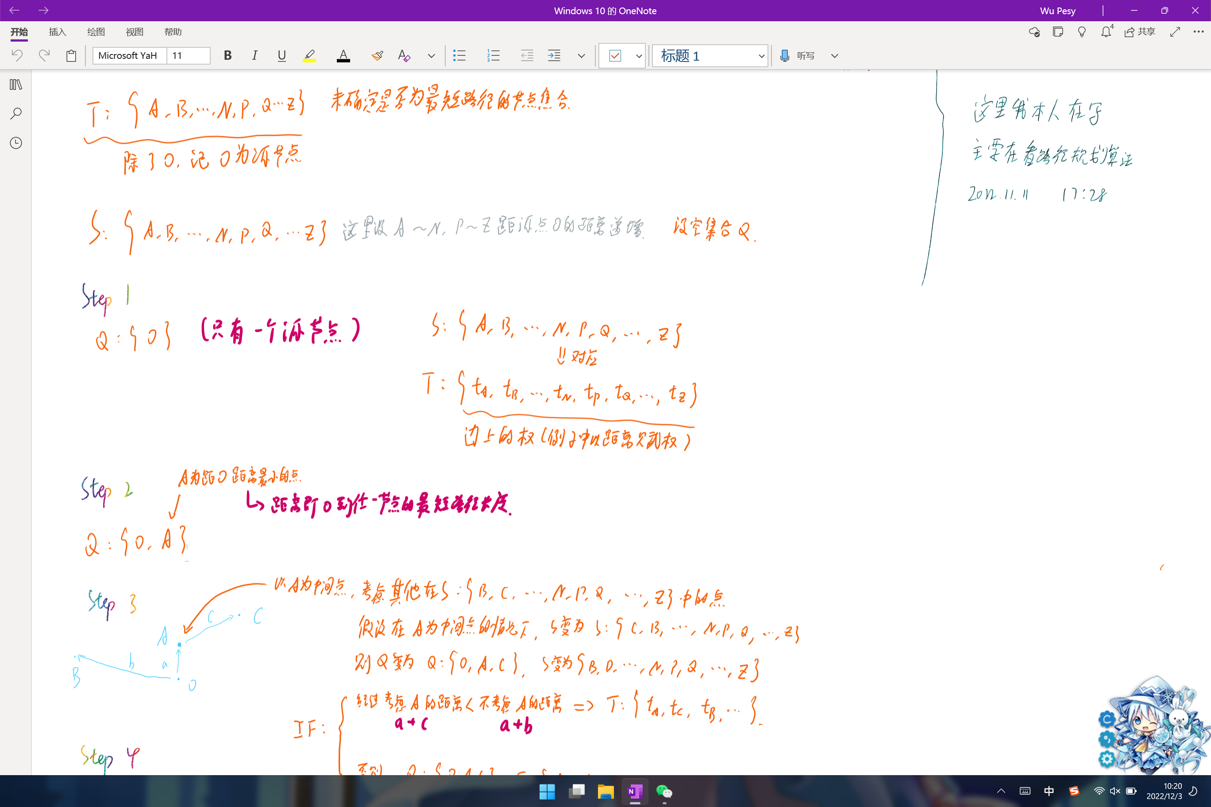Open the 插入 tab
The width and height of the screenshot is (1211, 807).
pos(57,32)
